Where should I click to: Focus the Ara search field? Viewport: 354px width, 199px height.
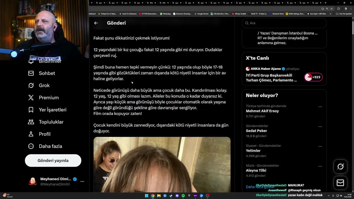coord(284,23)
